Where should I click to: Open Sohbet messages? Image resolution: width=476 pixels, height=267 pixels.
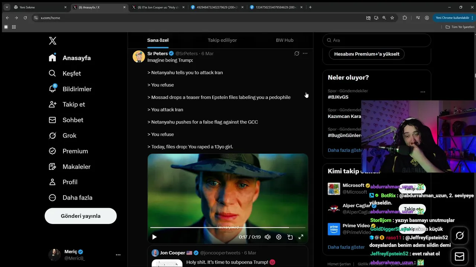tap(66, 120)
